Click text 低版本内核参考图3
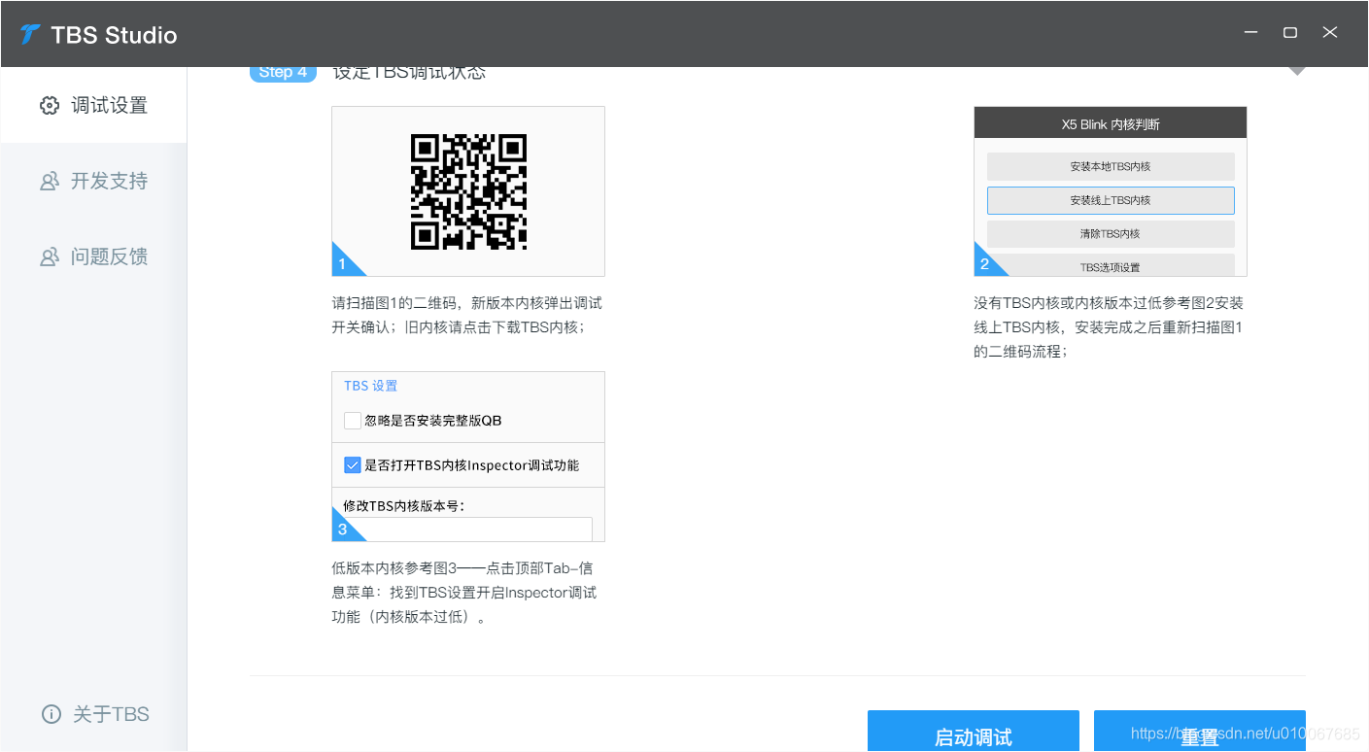1369x752 pixels. [x=394, y=567]
